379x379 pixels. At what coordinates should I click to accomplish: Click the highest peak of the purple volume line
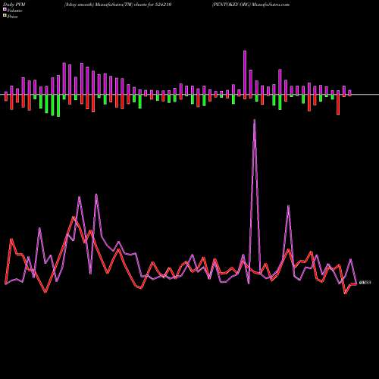coord(255,121)
